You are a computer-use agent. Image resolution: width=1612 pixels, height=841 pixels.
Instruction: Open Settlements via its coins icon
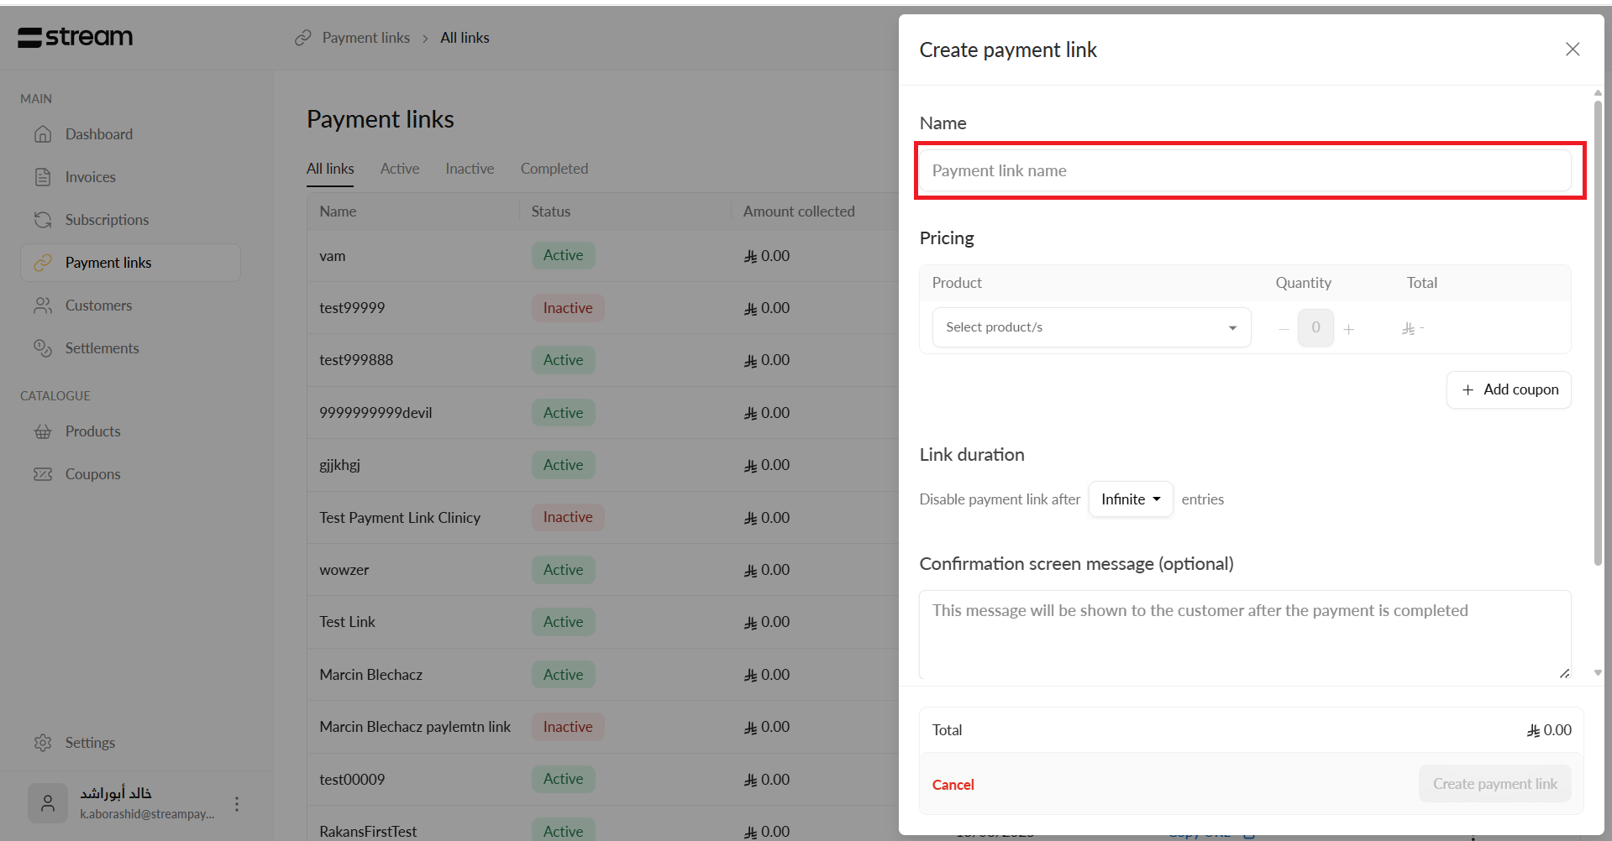[x=43, y=348]
